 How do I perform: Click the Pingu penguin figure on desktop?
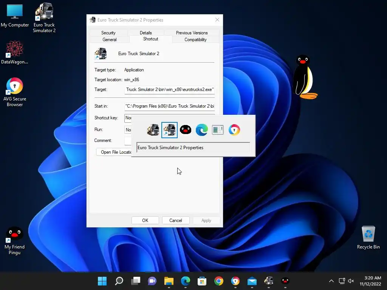pyautogui.click(x=304, y=77)
